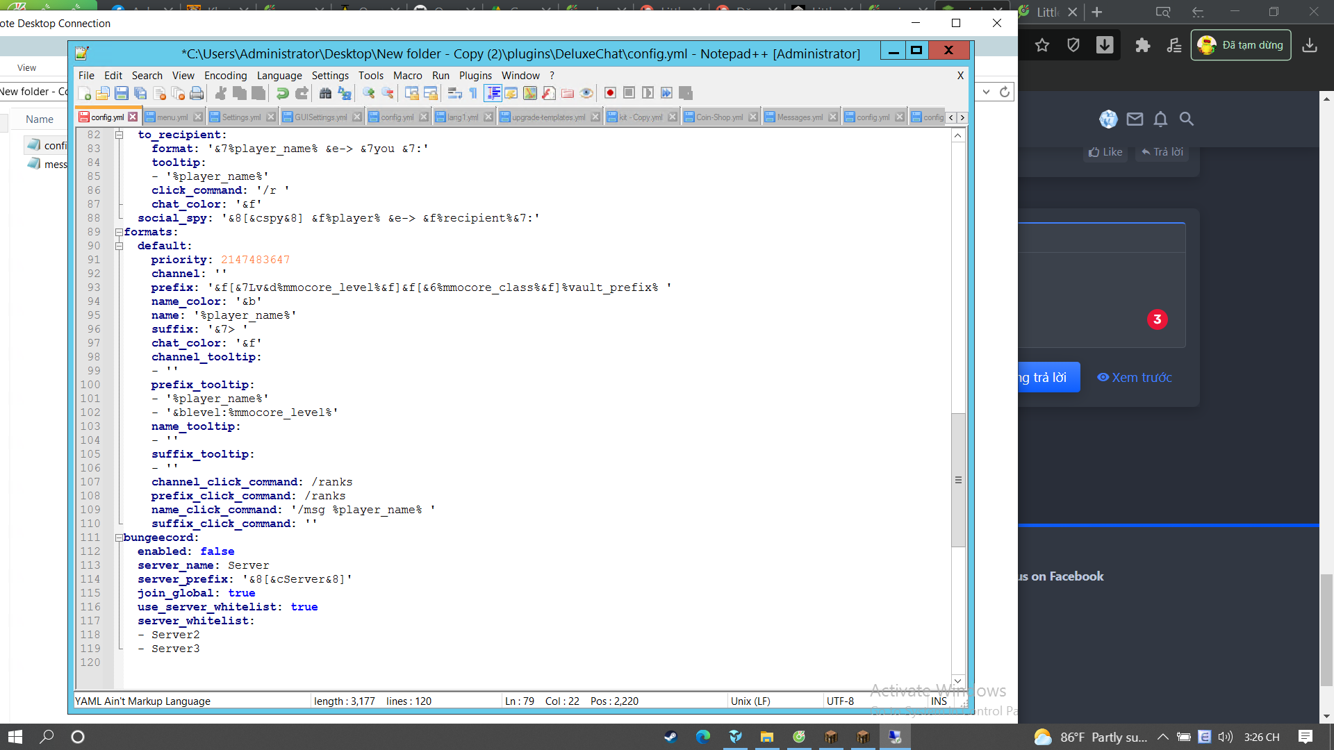Switch to the Settings.yml tab
This screenshot has height=750, width=1334.
(x=240, y=117)
